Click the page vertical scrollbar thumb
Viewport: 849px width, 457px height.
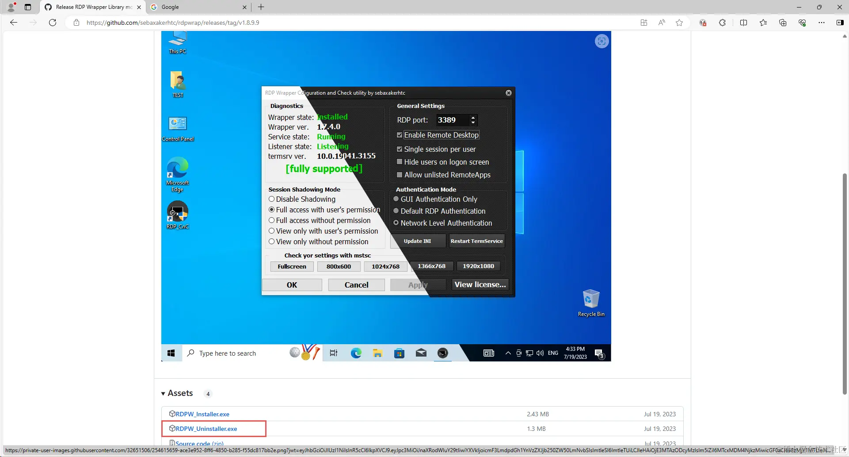(x=845, y=284)
